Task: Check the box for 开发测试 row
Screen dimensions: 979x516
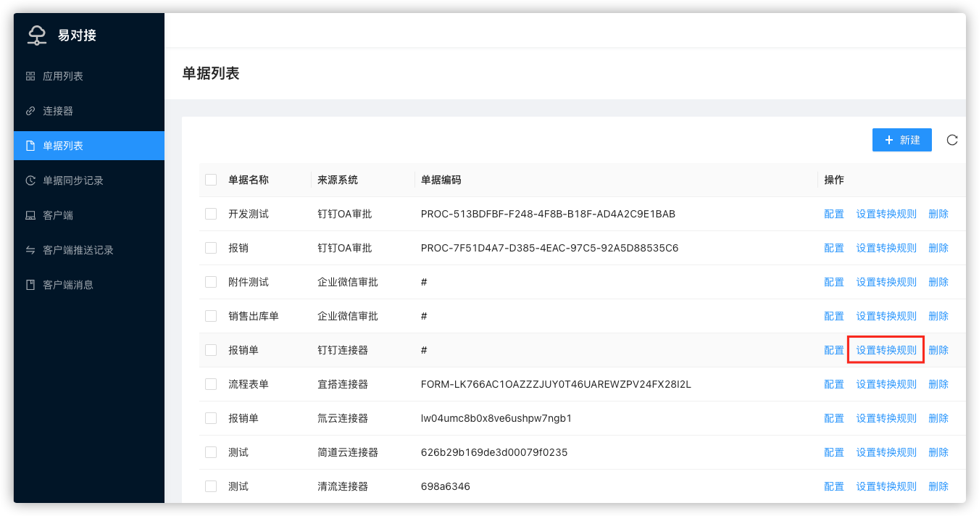Action: tap(211, 214)
